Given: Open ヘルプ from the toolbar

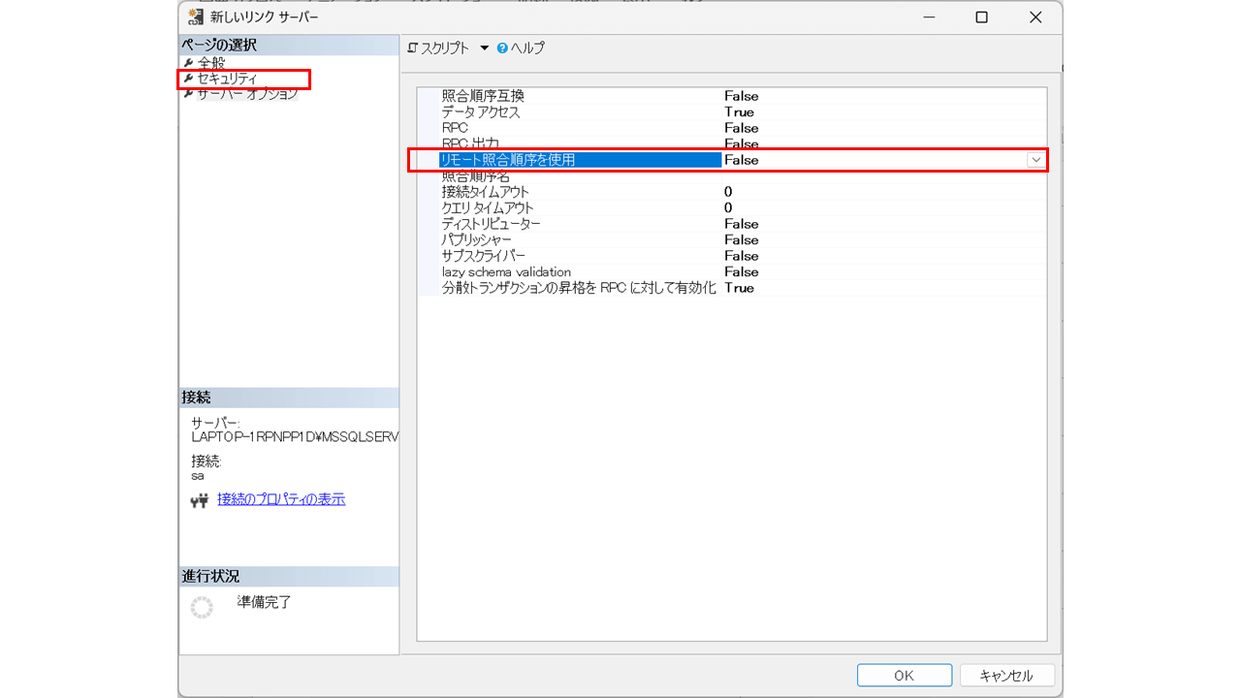Looking at the screenshot, I should pyautogui.click(x=527, y=48).
